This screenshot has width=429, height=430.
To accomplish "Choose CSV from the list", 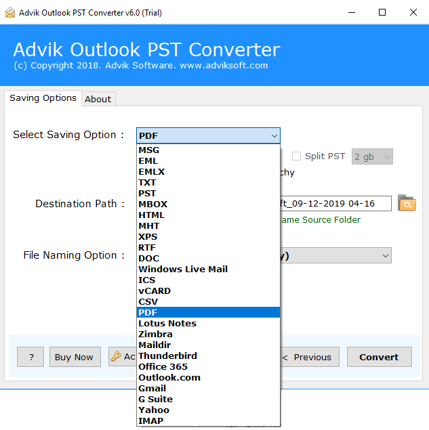I will (208, 301).
